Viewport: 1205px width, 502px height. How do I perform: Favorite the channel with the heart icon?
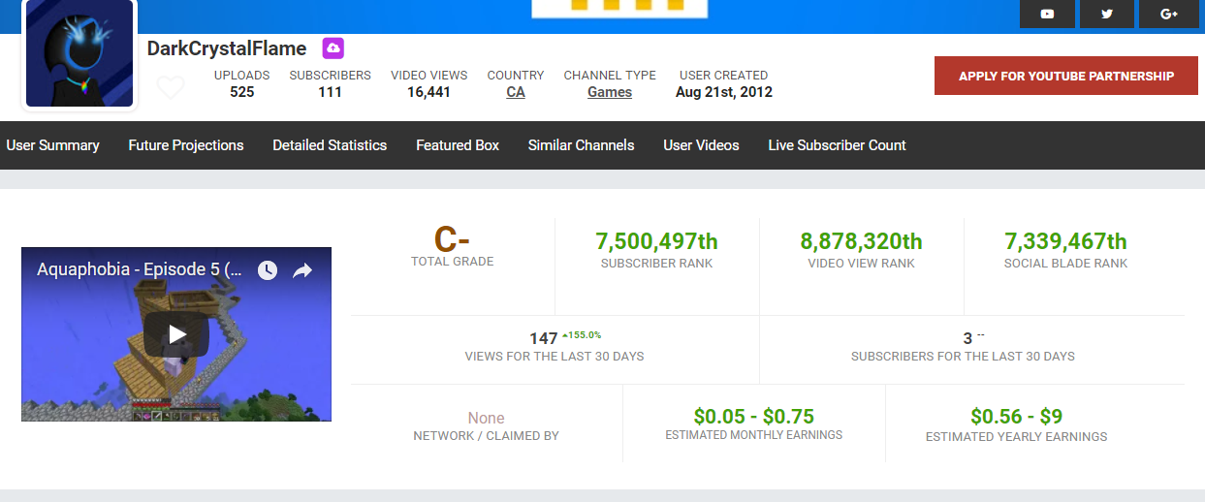pyautogui.click(x=171, y=88)
